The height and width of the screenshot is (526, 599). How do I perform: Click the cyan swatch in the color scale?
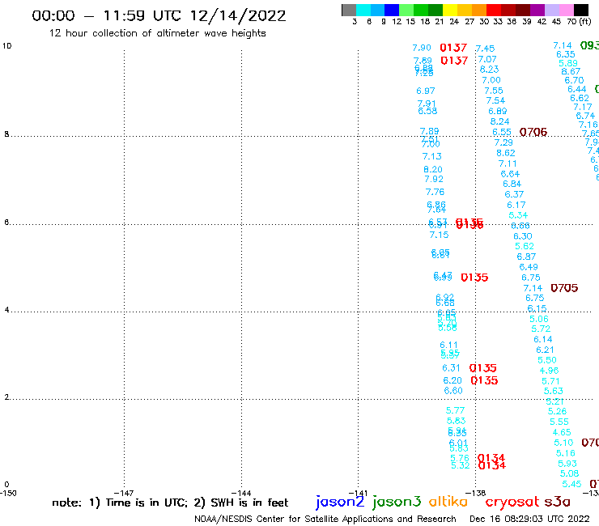click(363, 10)
